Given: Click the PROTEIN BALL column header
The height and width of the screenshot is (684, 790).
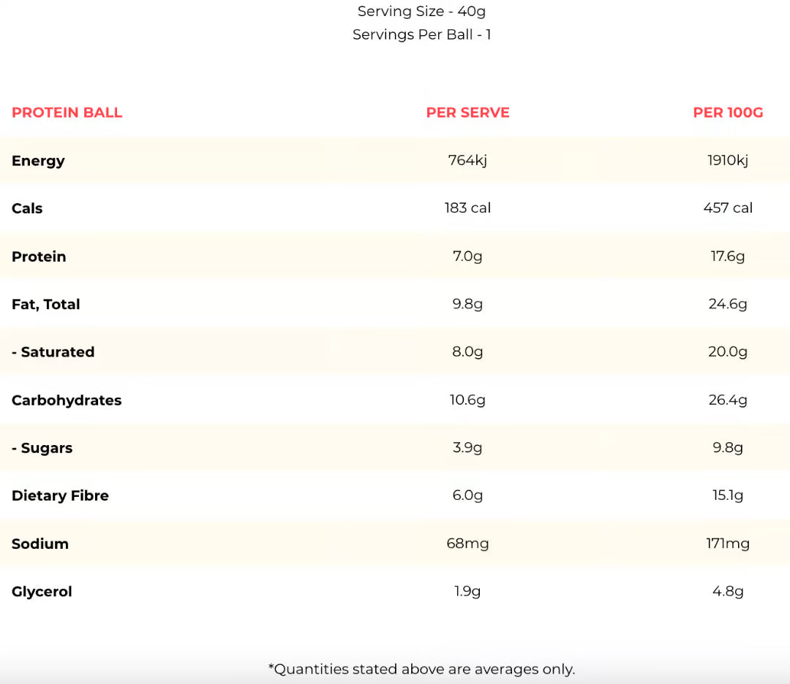Looking at the screenshot, I should pyautogui.click(x=67, y=113).
